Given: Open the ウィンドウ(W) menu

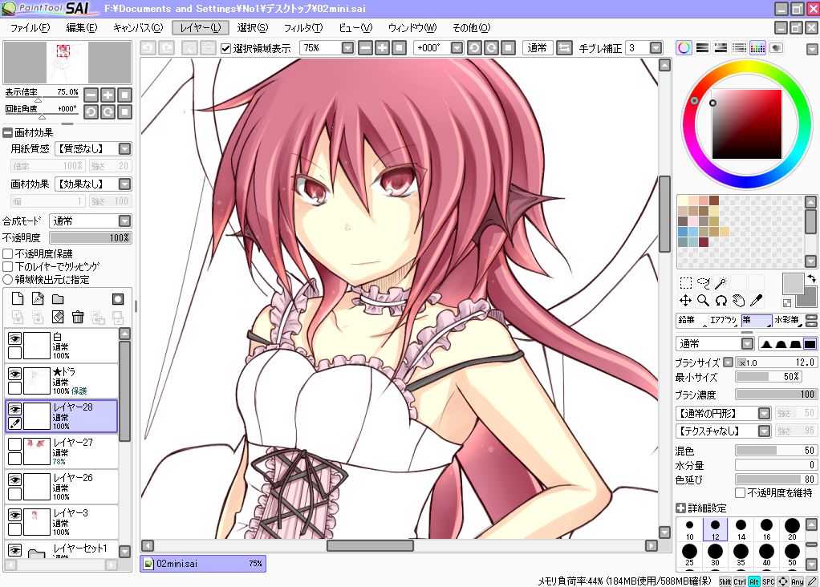Looking at the screenshot, I should pos(412,28).
